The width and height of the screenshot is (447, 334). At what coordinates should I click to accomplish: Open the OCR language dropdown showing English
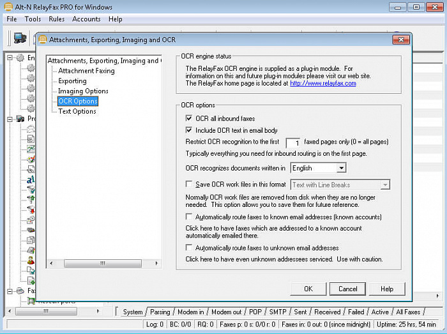point(341,168)
